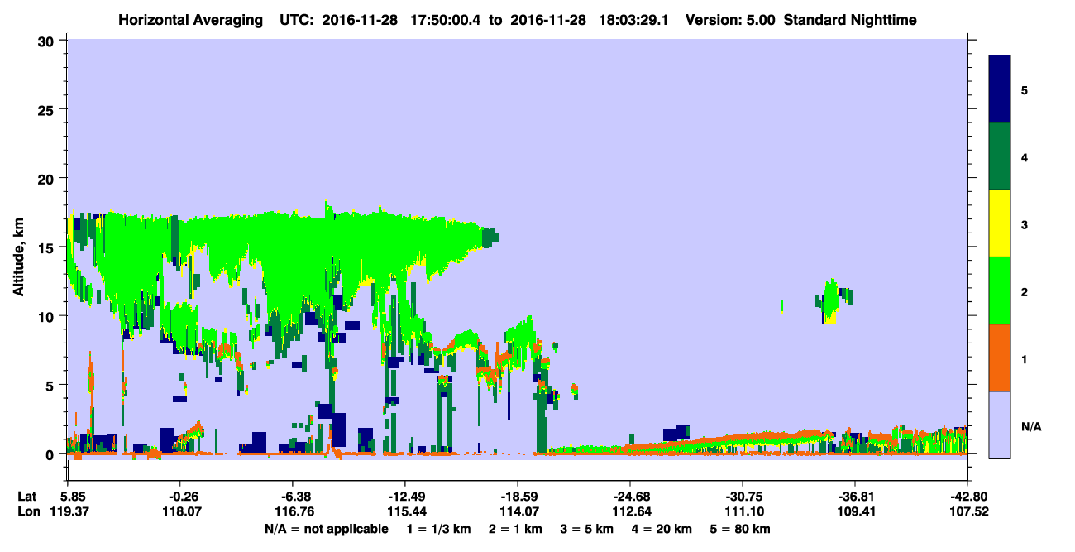
Task: Click the longitude value '116.76'
Action: click(x=294, y=511)
